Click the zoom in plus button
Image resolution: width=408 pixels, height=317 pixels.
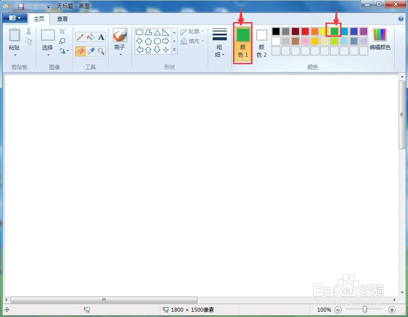[x=392, y=310]
